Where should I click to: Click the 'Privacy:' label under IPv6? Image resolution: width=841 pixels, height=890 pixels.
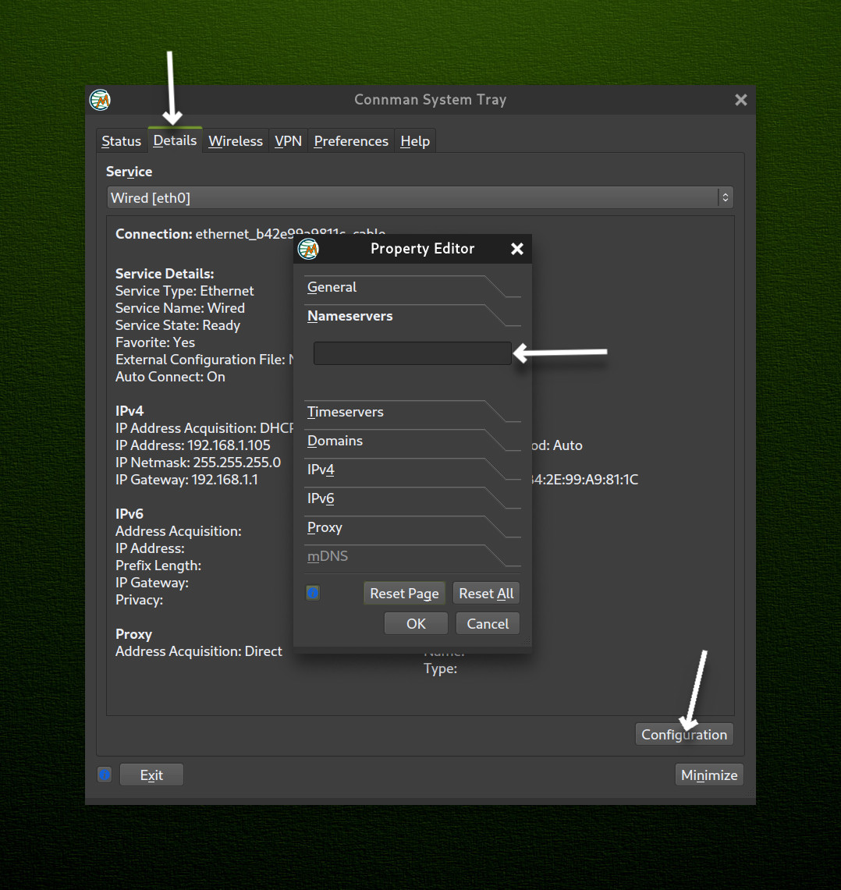139,599
